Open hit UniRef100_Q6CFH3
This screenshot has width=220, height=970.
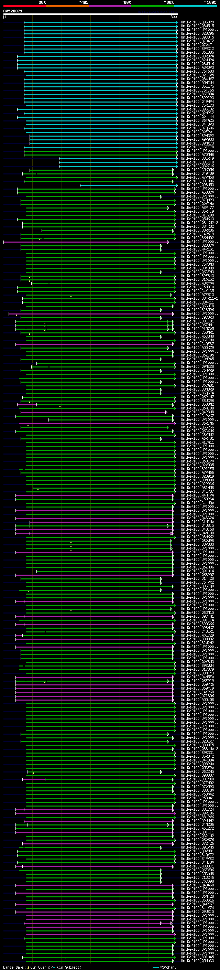pos(197,272)
